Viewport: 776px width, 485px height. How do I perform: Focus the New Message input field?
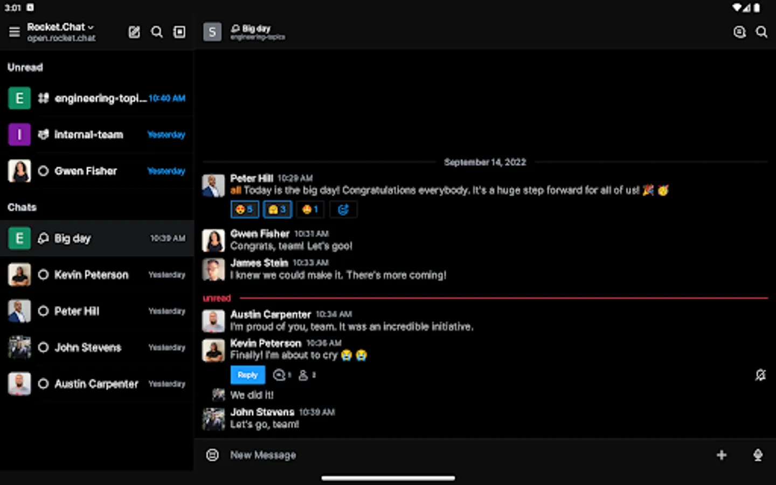(466, 455)
